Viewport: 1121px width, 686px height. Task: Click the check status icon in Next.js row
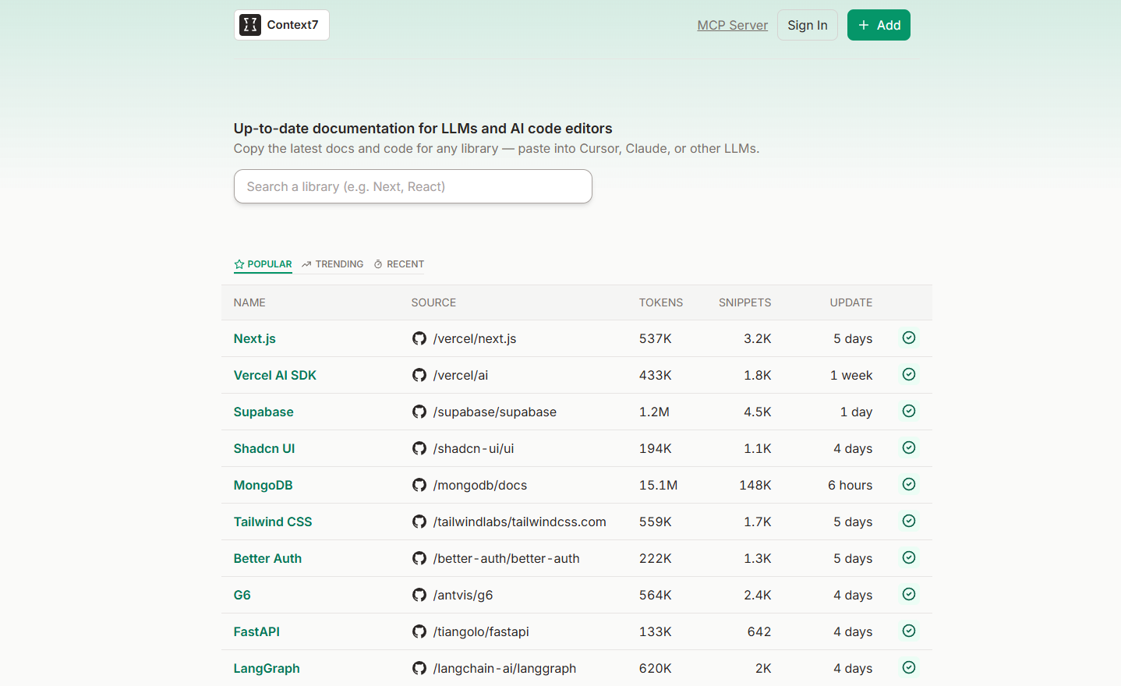[x=909, y=338]
